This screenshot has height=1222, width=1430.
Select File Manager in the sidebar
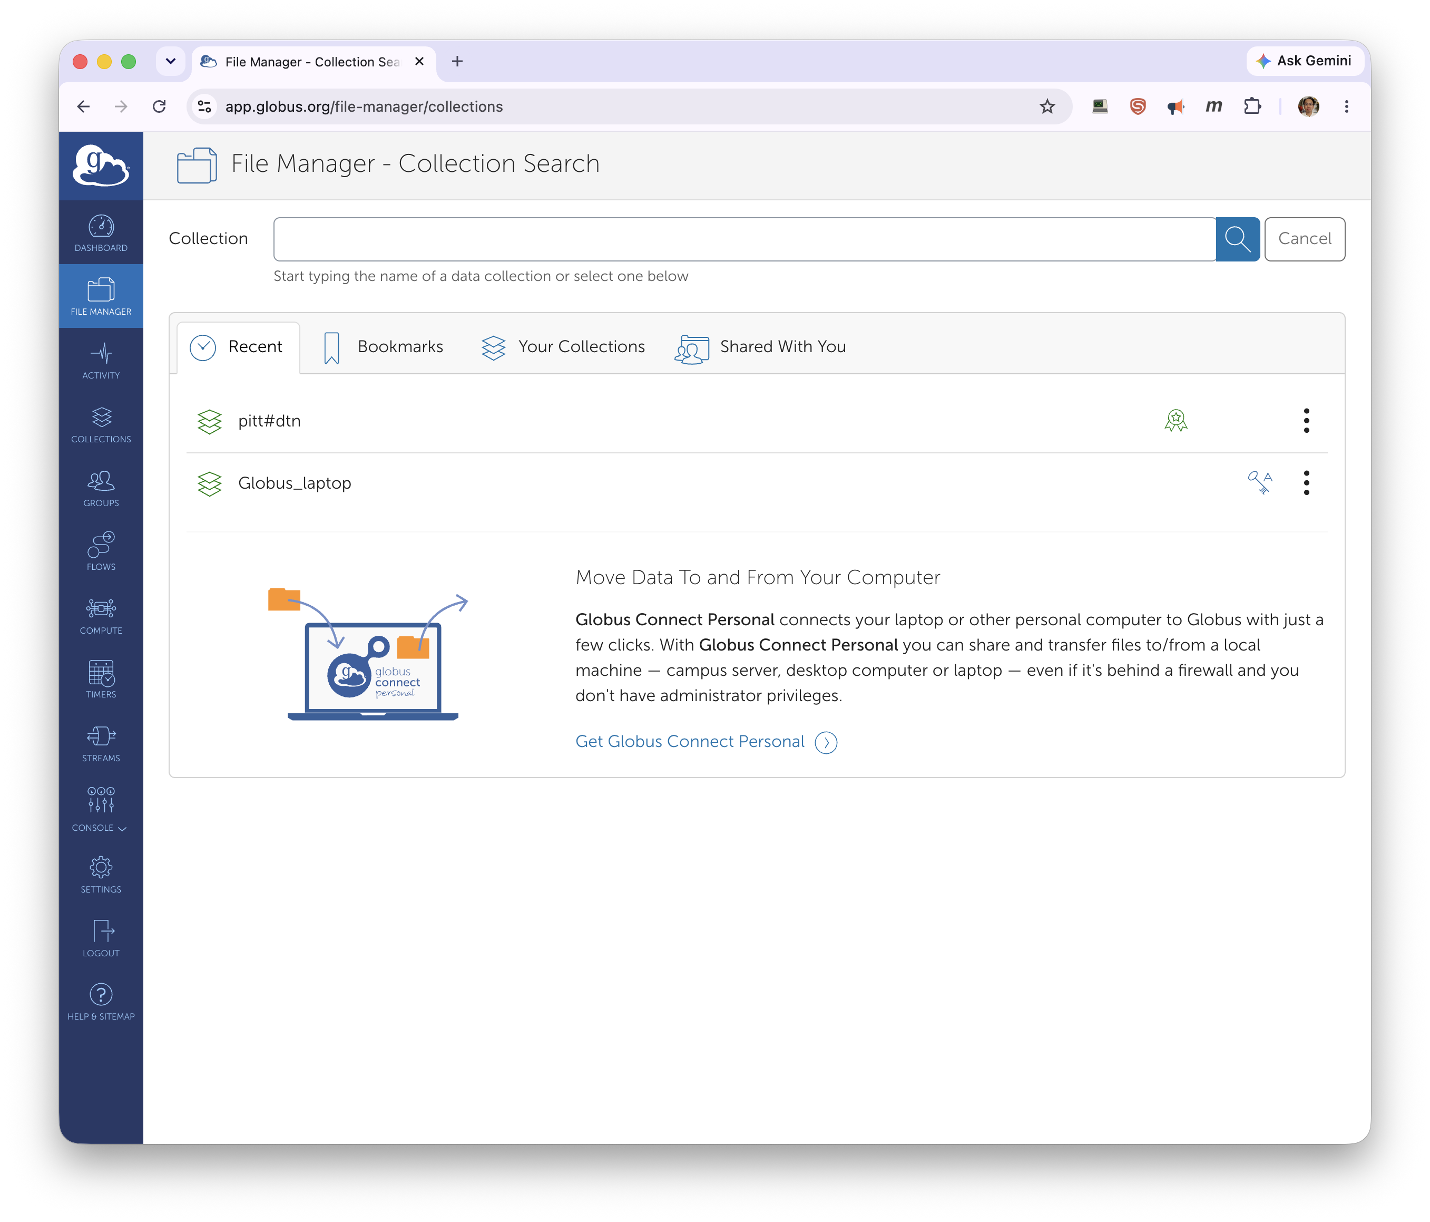101,297
